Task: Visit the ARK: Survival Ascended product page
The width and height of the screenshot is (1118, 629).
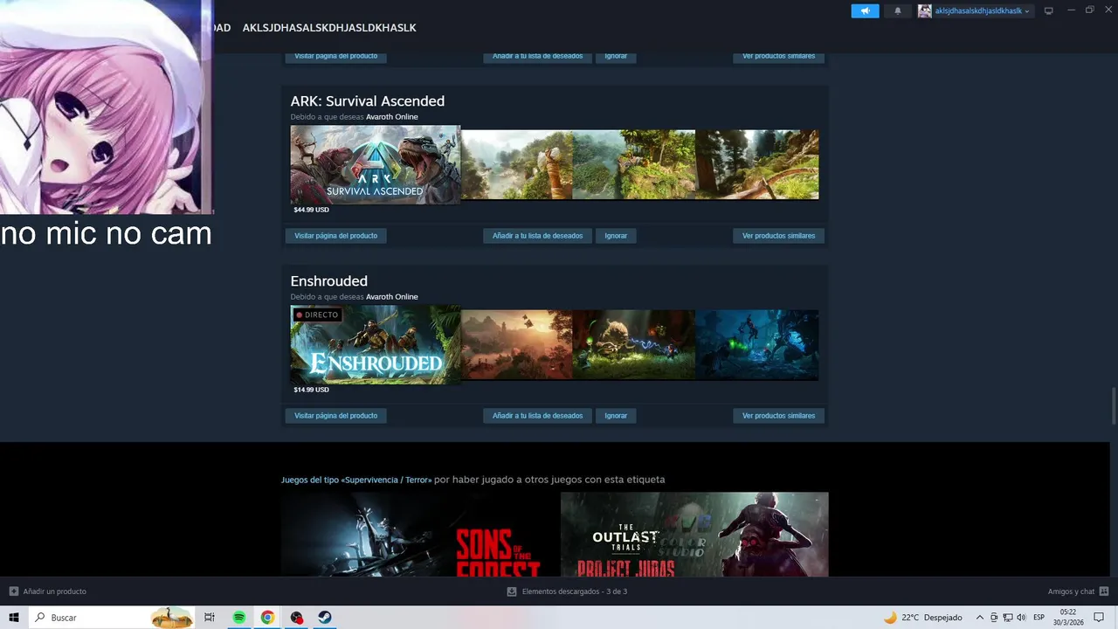Action: [335, 236]
